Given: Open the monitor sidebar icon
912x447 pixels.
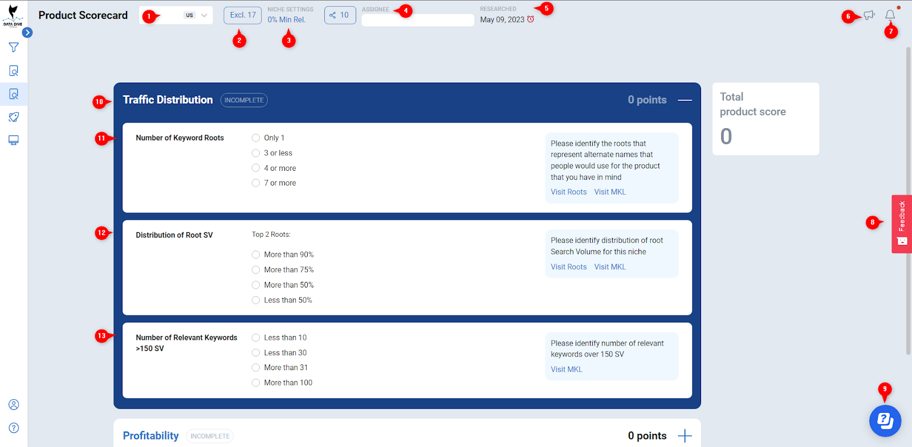Looking at the screenshot, I should [x=14, y=140].
